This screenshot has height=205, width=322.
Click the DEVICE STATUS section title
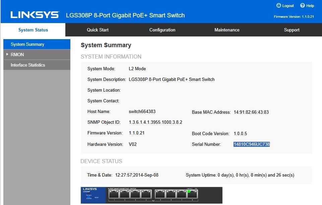pos(101,161)
